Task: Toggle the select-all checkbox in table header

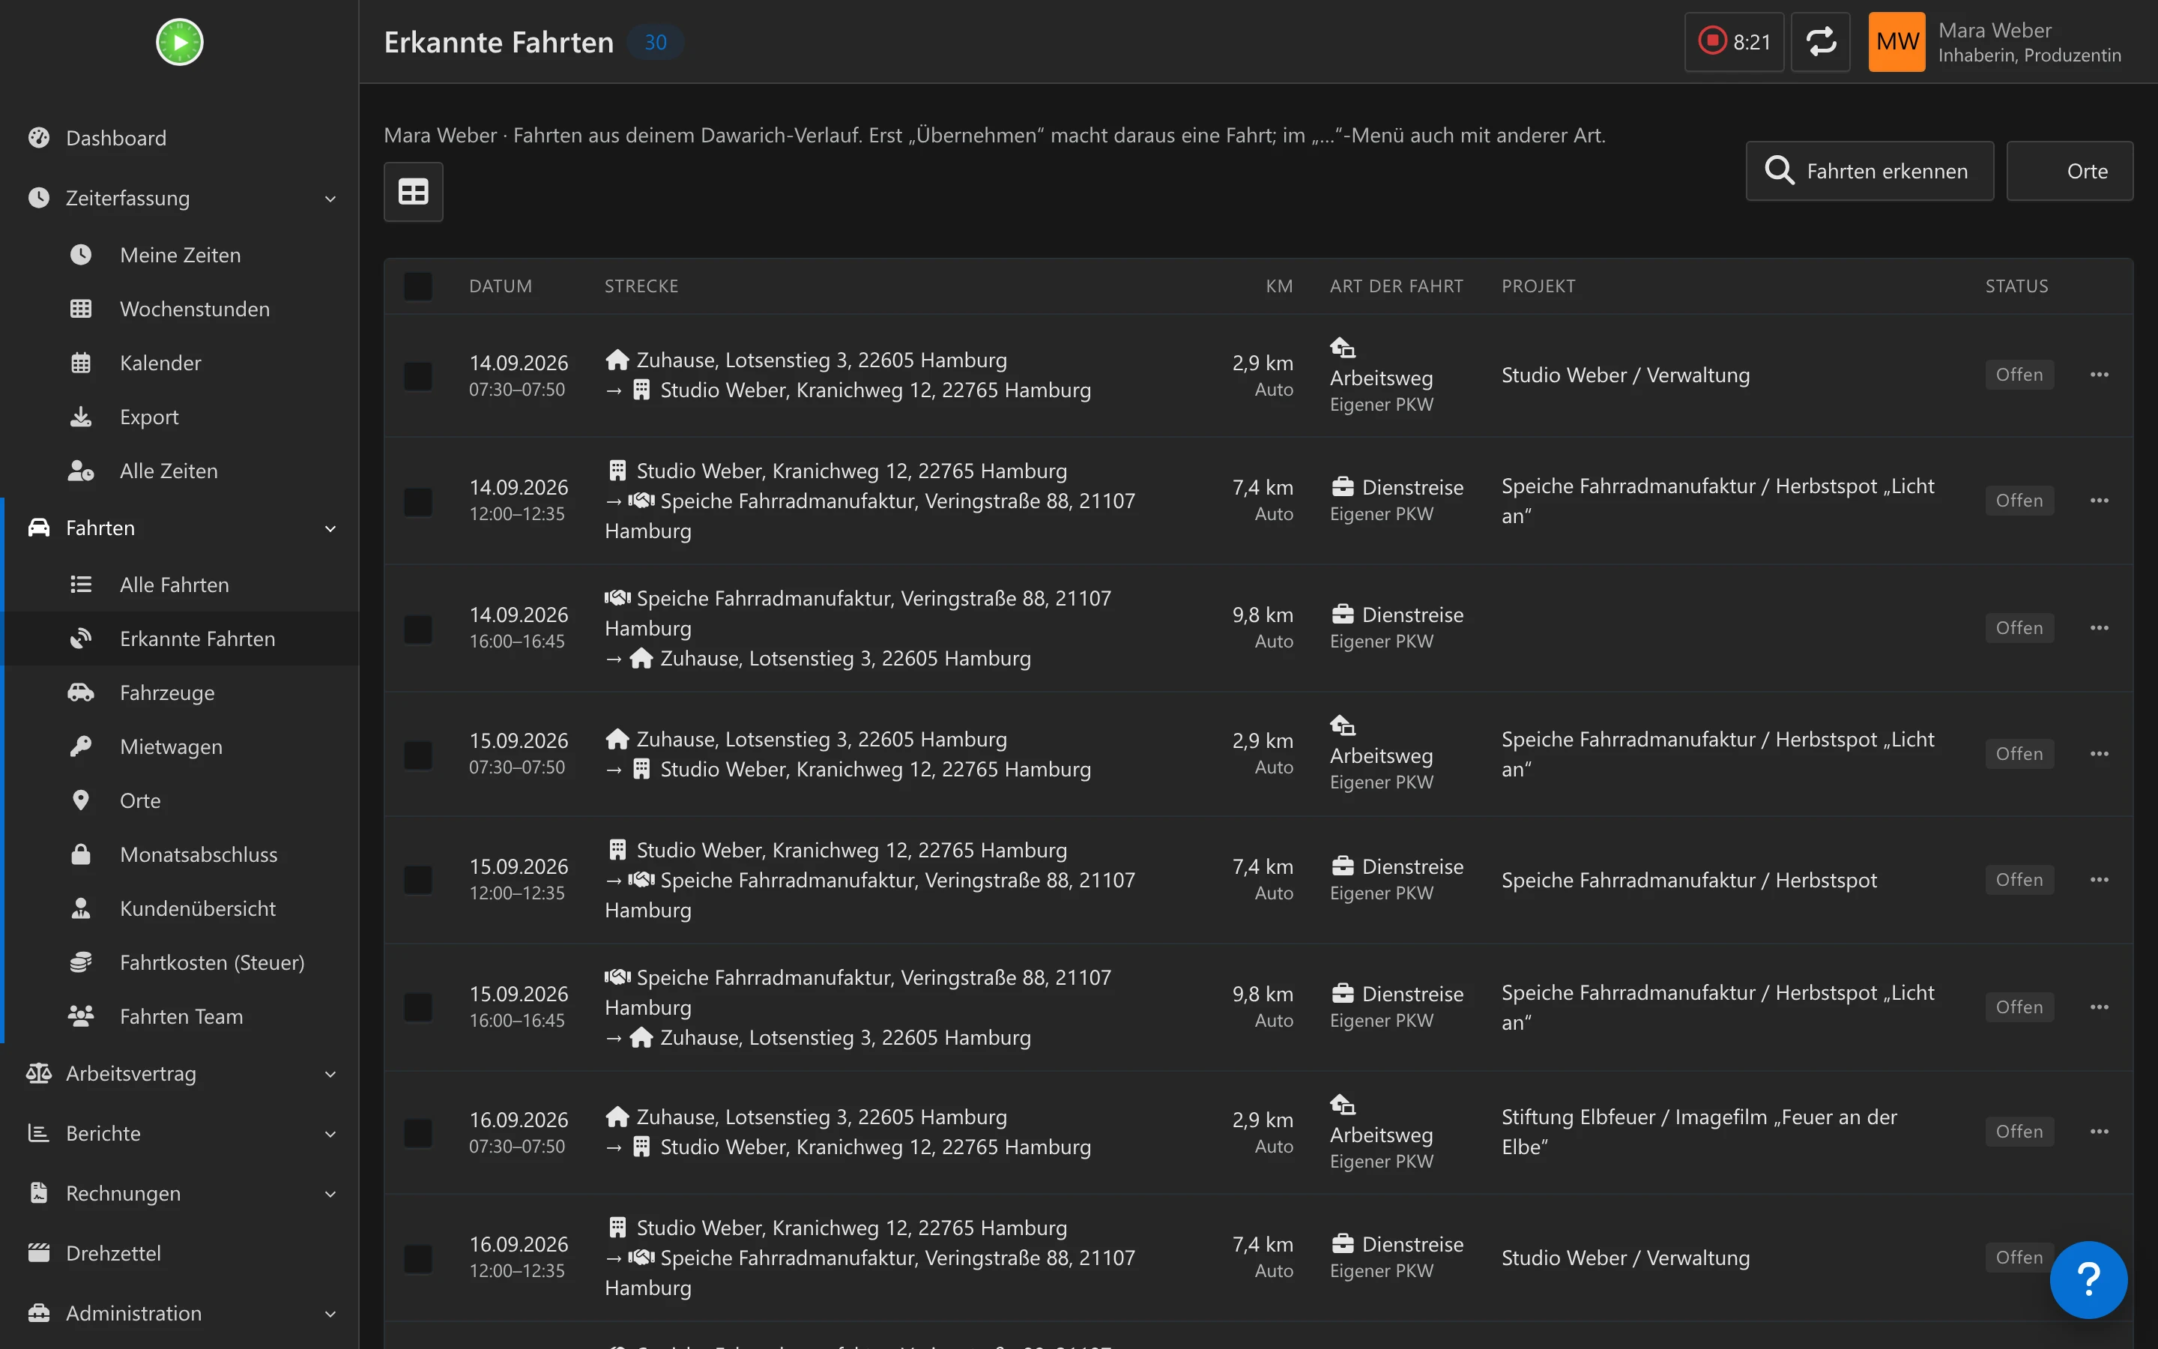Action: point(417,286)
